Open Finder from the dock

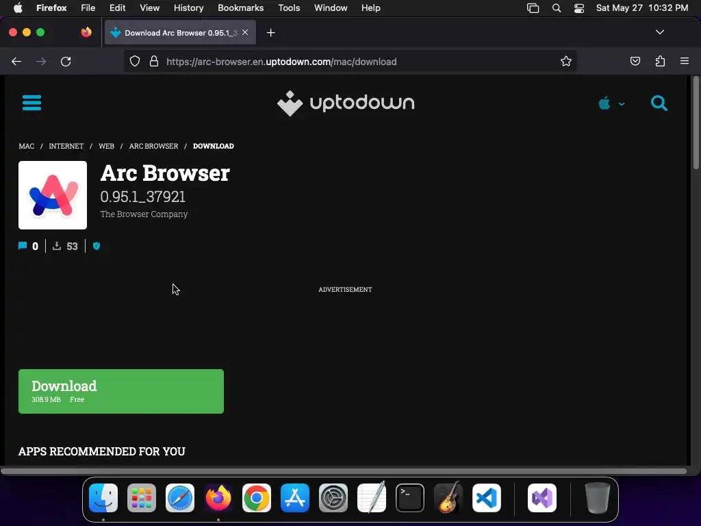click(103, 498)
